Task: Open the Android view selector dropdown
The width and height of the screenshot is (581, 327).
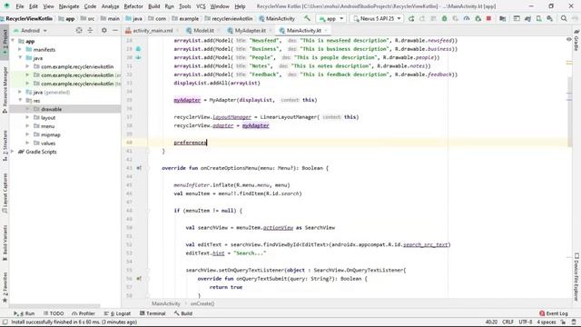Action: point(30,30)
